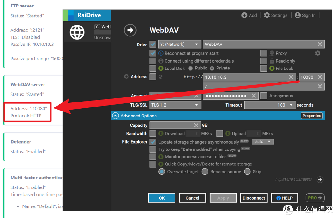The image size is (336, 218).
Task: Select the Skip radio button
Action: (x=247, y=172)
